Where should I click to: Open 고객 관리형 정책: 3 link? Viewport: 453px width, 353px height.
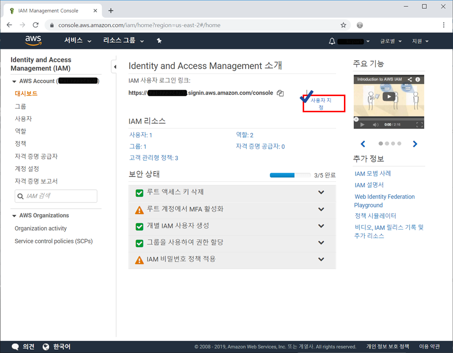coord(154,158)
